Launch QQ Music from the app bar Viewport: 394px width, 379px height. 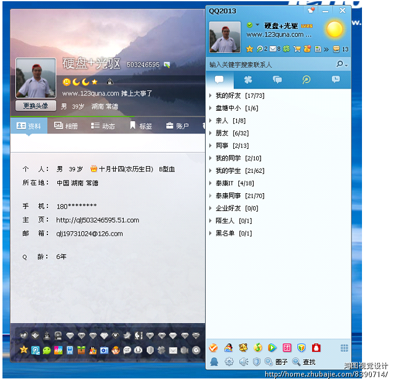257,348
